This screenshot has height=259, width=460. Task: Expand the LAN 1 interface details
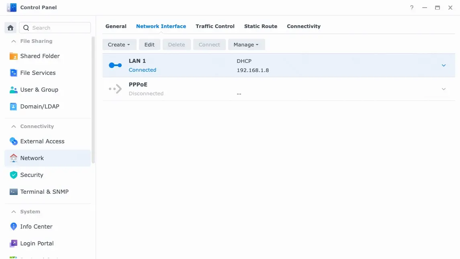444,65
